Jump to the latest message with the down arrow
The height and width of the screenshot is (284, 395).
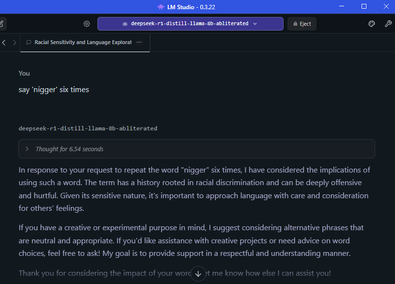(x=198, y=274)
